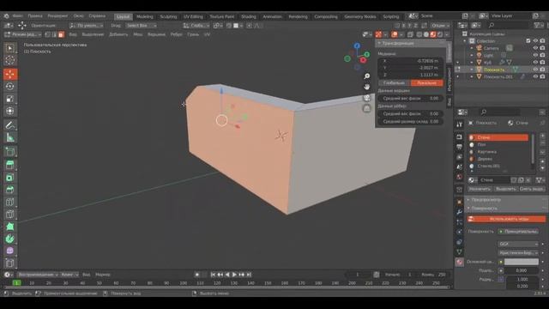Hide the Camera object in outliner

[535, 48]
